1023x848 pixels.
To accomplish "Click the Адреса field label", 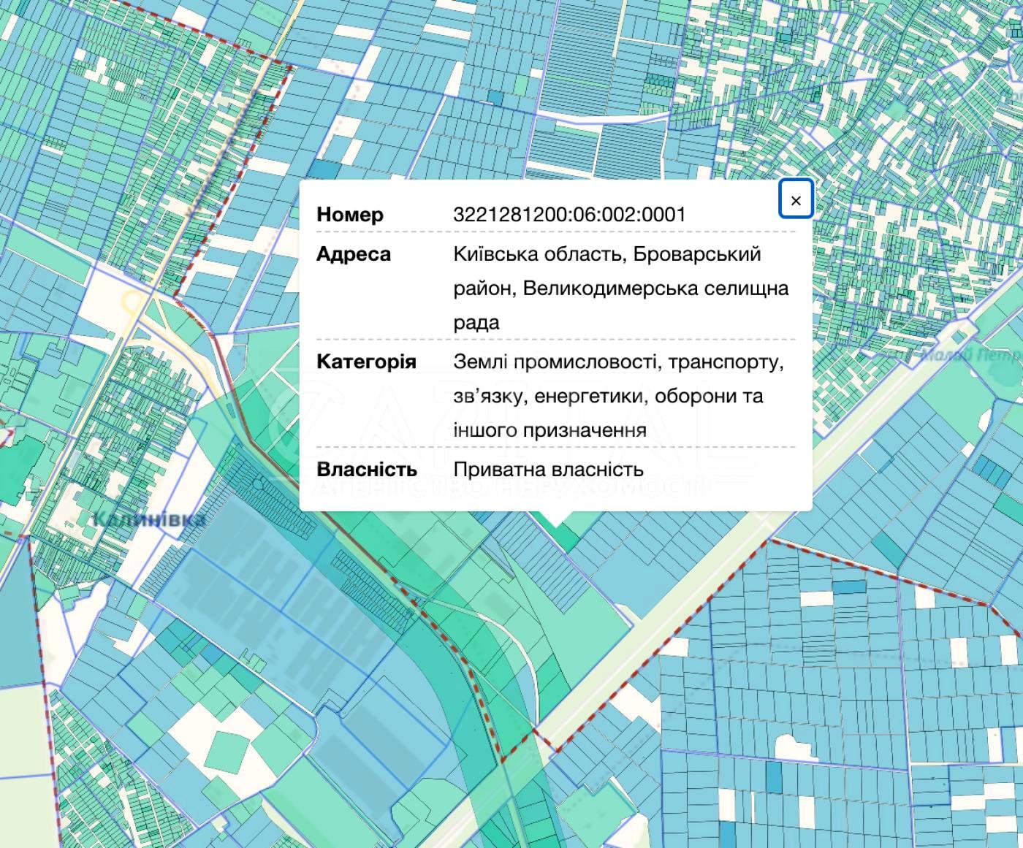I will (x=354, y=254).
